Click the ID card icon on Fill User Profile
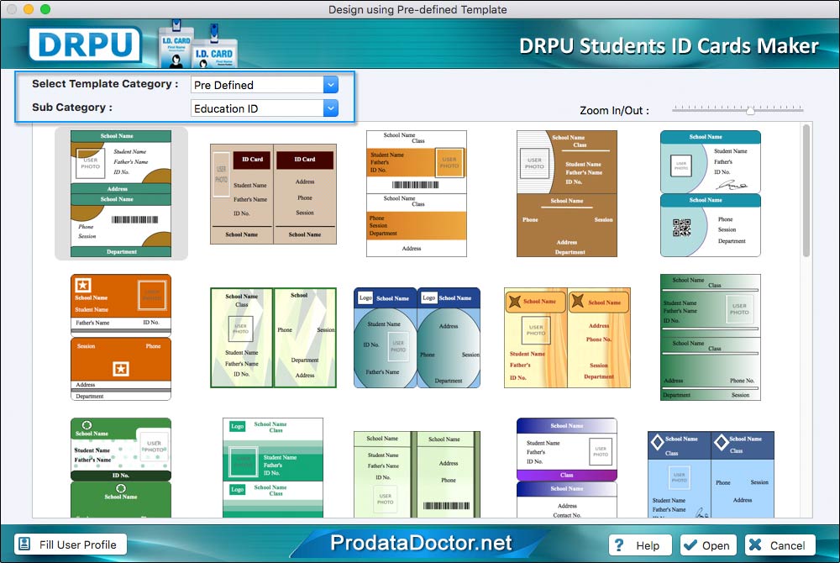840x563 pixels. point(24,545)
